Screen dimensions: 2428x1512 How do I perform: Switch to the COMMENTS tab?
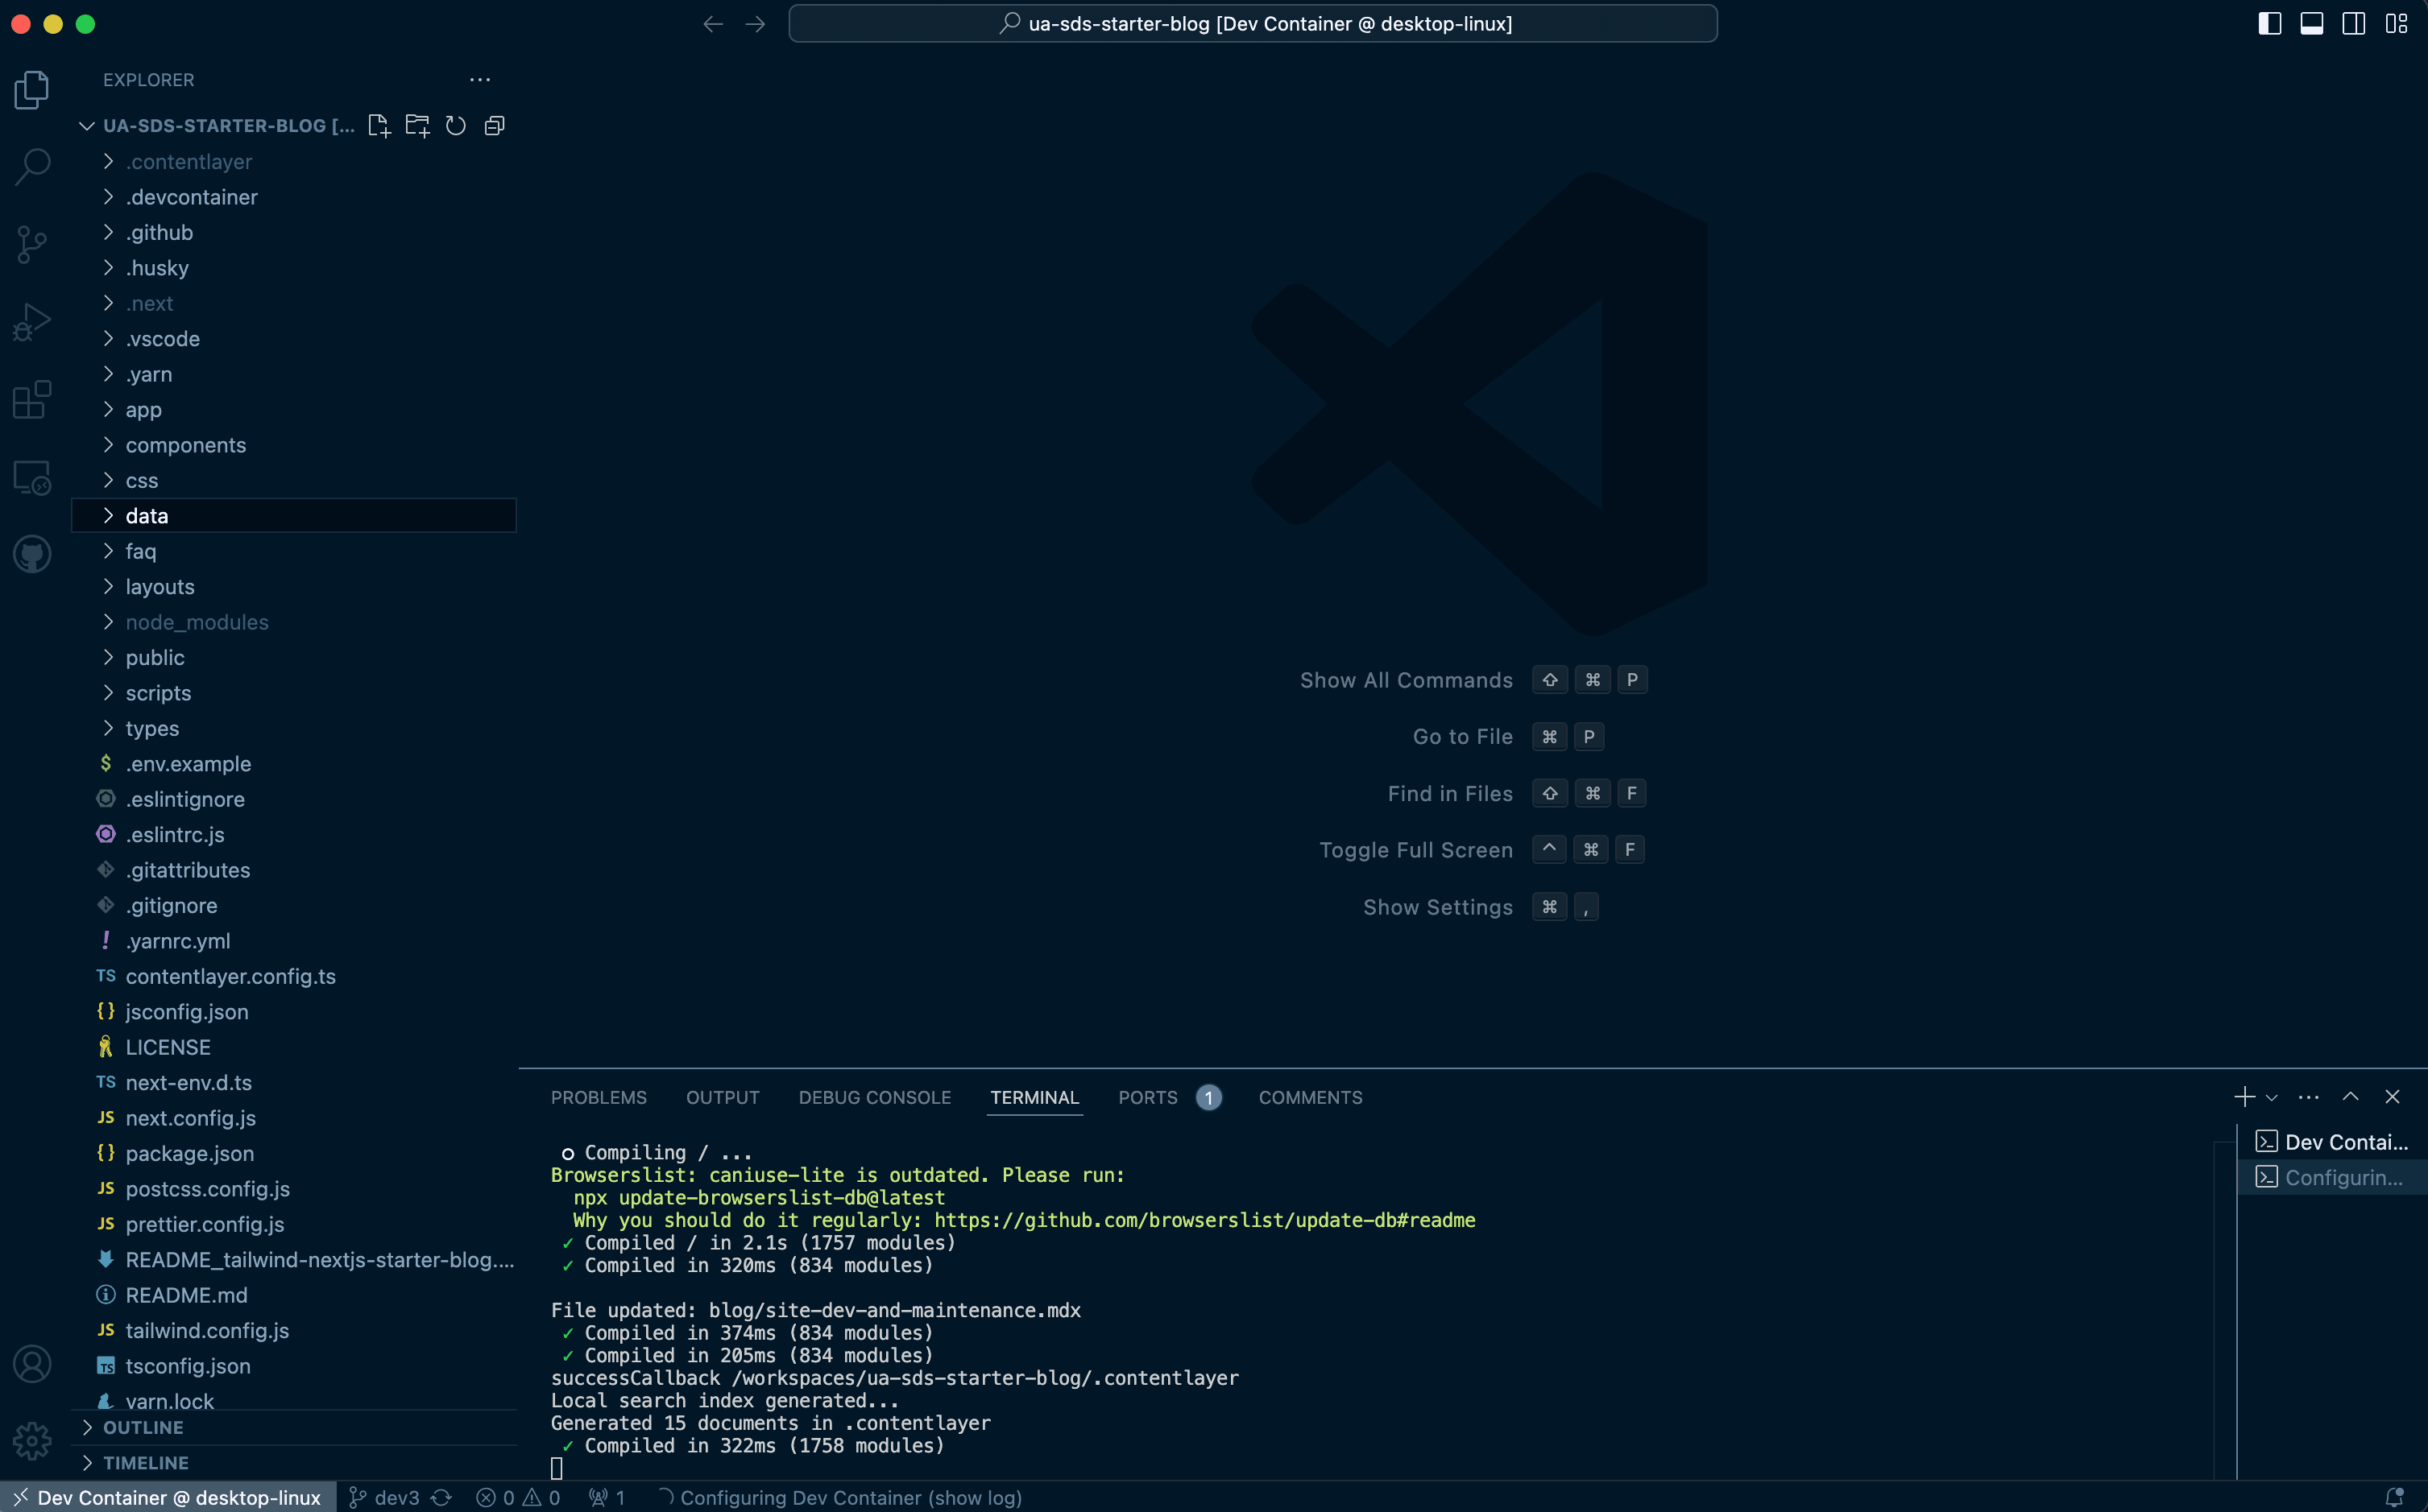click(x=1311, y=1098)
